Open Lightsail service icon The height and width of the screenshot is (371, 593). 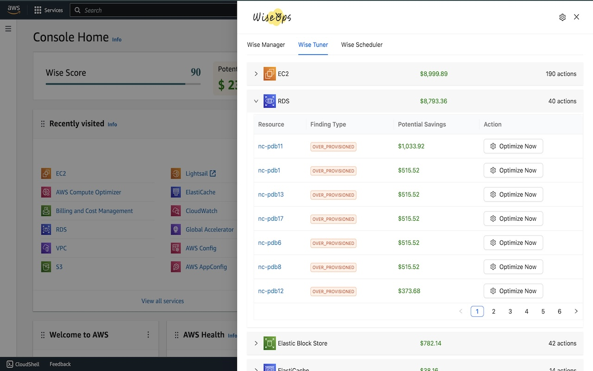click(176, 173)
